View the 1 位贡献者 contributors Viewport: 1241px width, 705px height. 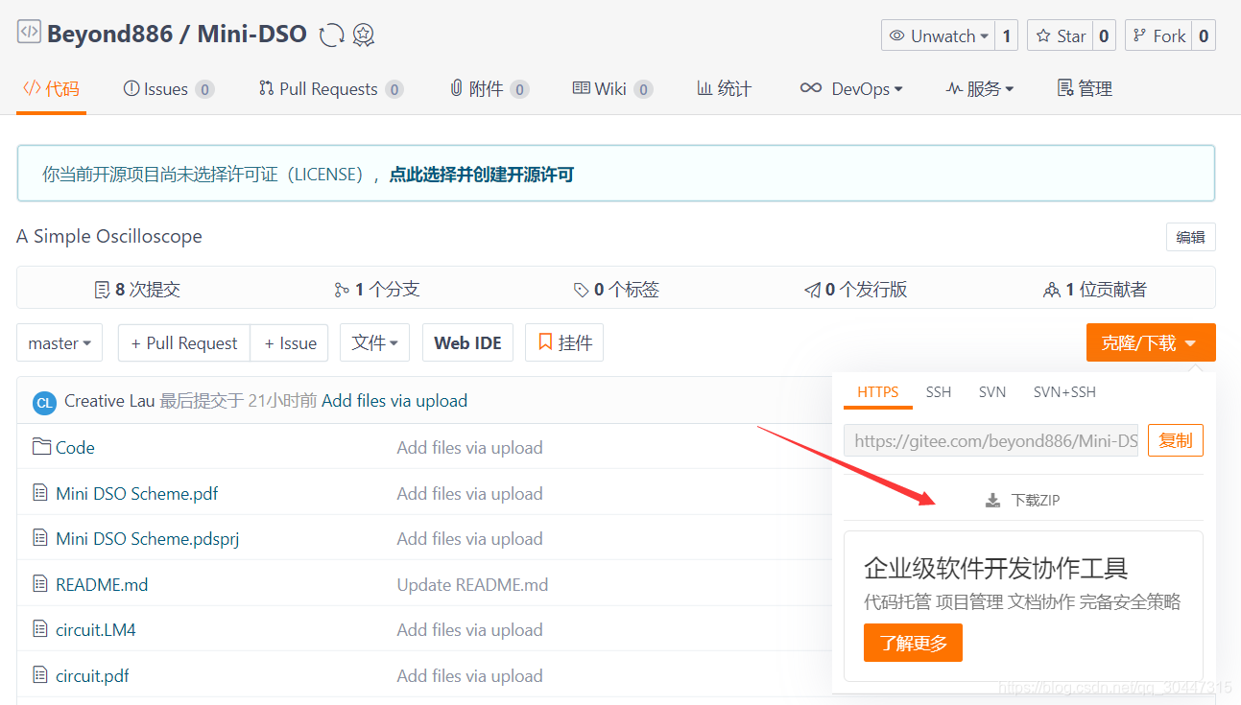tap(1095, 289)
